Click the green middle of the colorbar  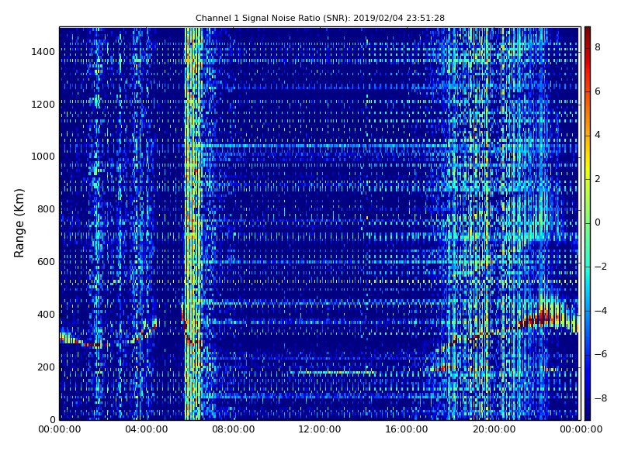click(x=588, y=223)
